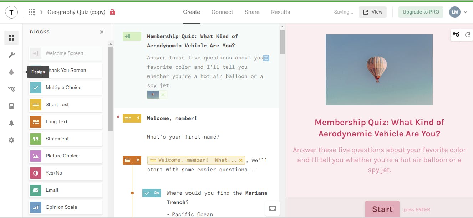This screenshot has height=218, width=473.
Task: Click the balloon thumbnail in welcome block
Action: pos(153,95)
